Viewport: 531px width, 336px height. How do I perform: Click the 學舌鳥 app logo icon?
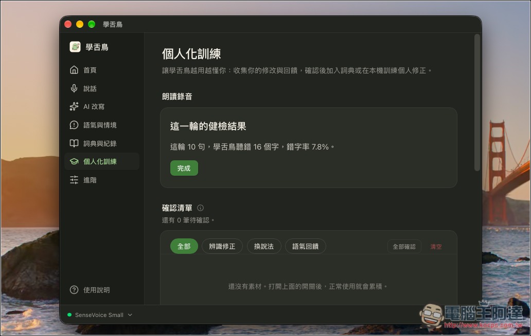pos(75,47)
